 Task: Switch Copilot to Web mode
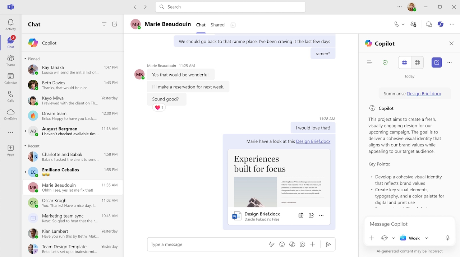click(417, 62)
